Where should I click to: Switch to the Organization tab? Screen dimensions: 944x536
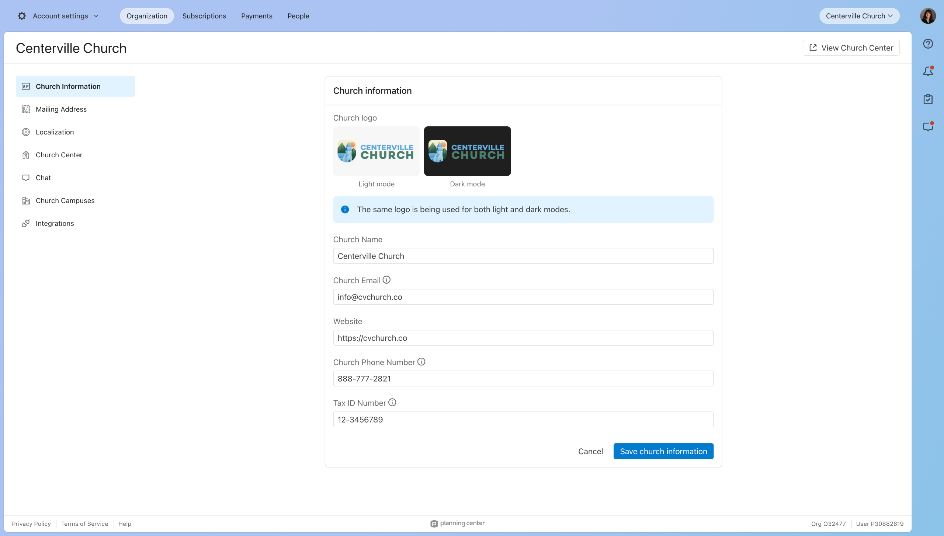tap(147, 16)
